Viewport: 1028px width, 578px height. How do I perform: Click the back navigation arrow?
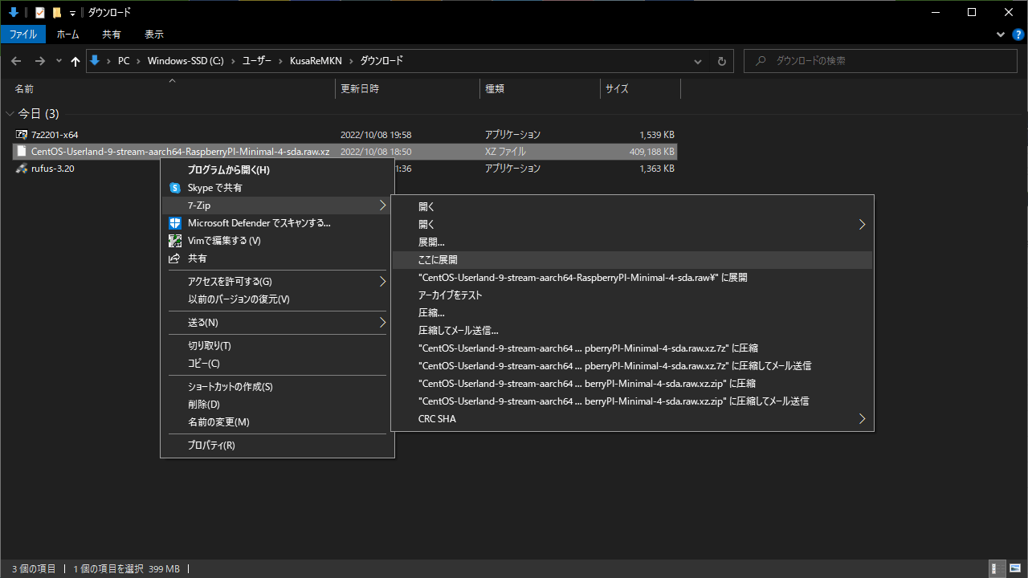click(16, 61)
